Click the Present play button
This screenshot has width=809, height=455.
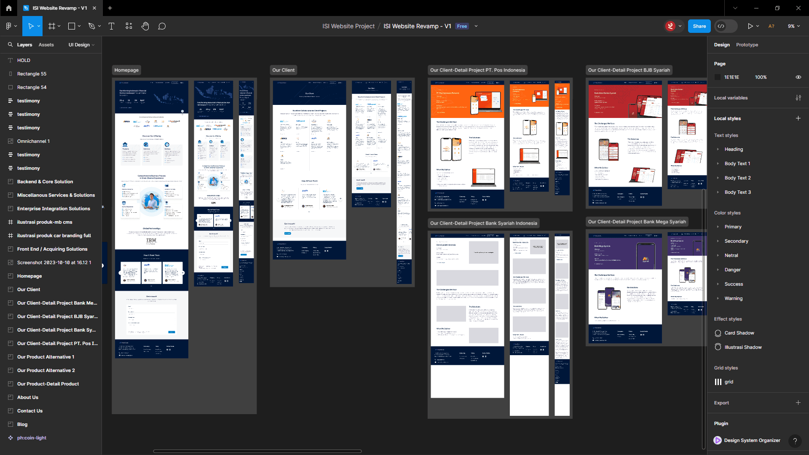(x=750, y=26)
